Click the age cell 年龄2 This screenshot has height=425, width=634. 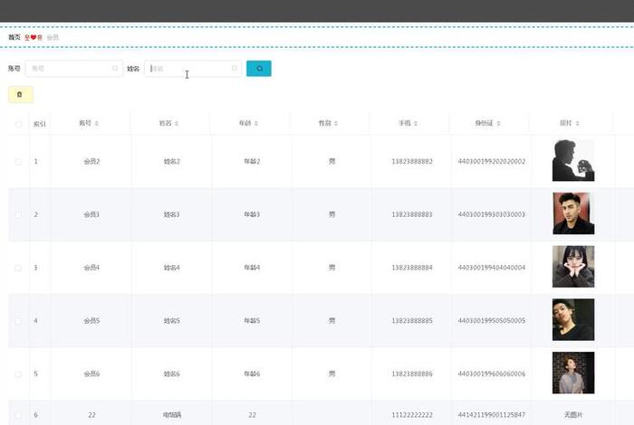point(252,162)
